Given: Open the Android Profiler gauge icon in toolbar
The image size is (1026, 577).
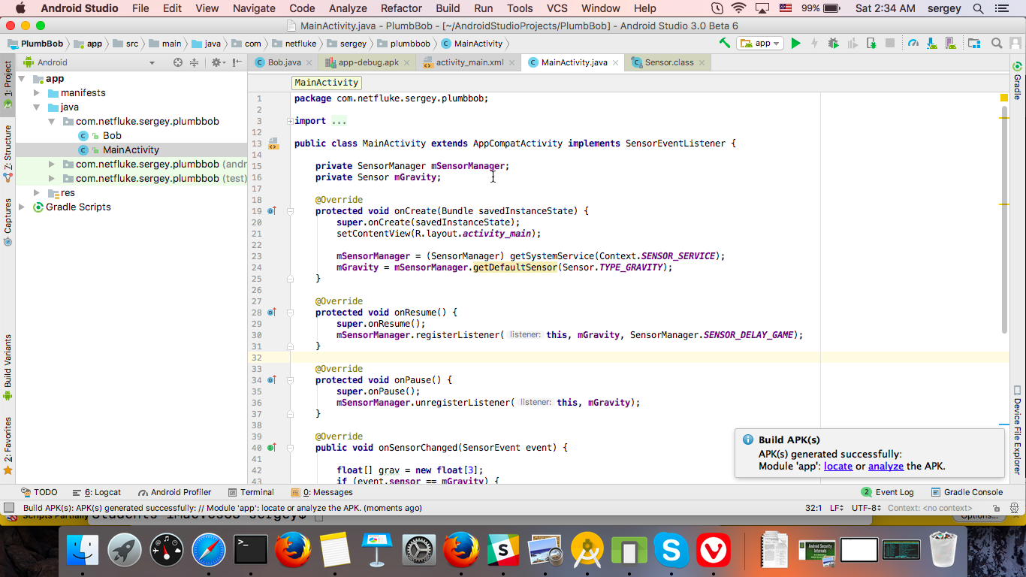Looking at the screenshot, I should click(x=913, y=44).
